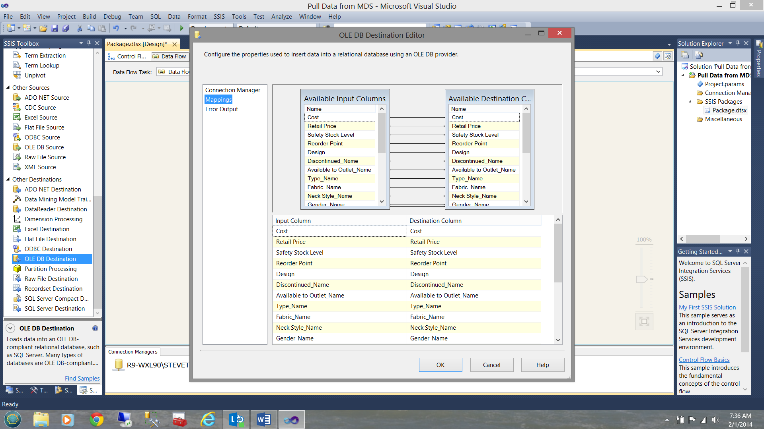Open Internet Explorer from the taskbar

tap(208, 419)
